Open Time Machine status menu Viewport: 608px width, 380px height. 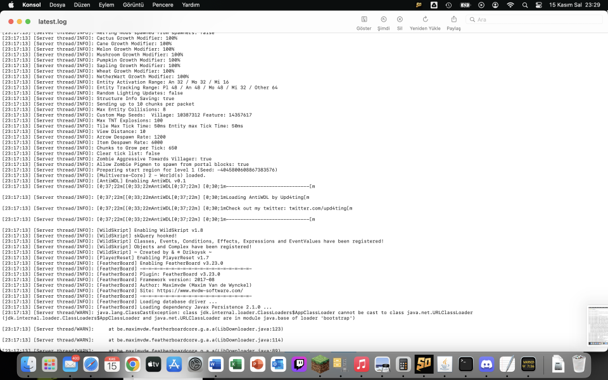tap(448, 5)
